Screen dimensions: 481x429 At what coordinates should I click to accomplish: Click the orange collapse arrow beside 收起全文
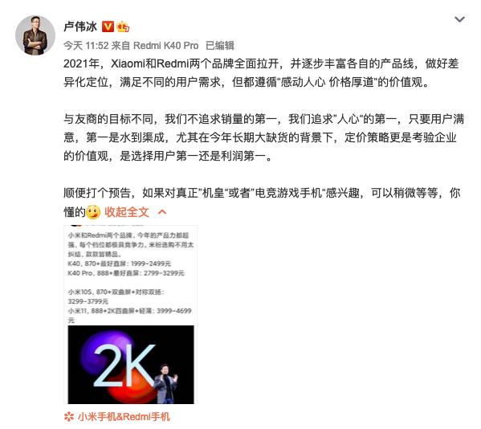click(162, 212)
